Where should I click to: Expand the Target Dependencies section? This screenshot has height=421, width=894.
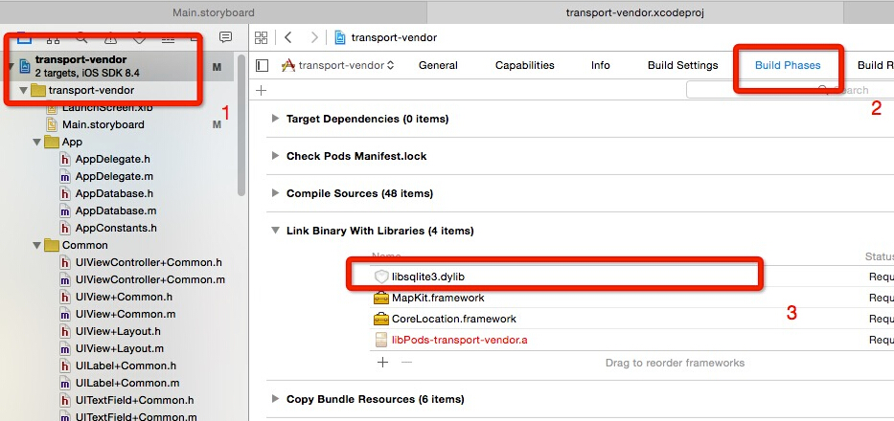click(x=276, y=119)
